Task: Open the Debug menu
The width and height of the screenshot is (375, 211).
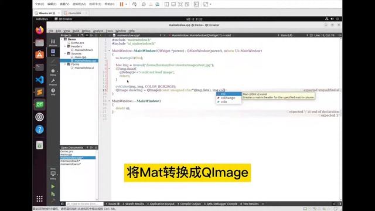Action: pos(86,31)
